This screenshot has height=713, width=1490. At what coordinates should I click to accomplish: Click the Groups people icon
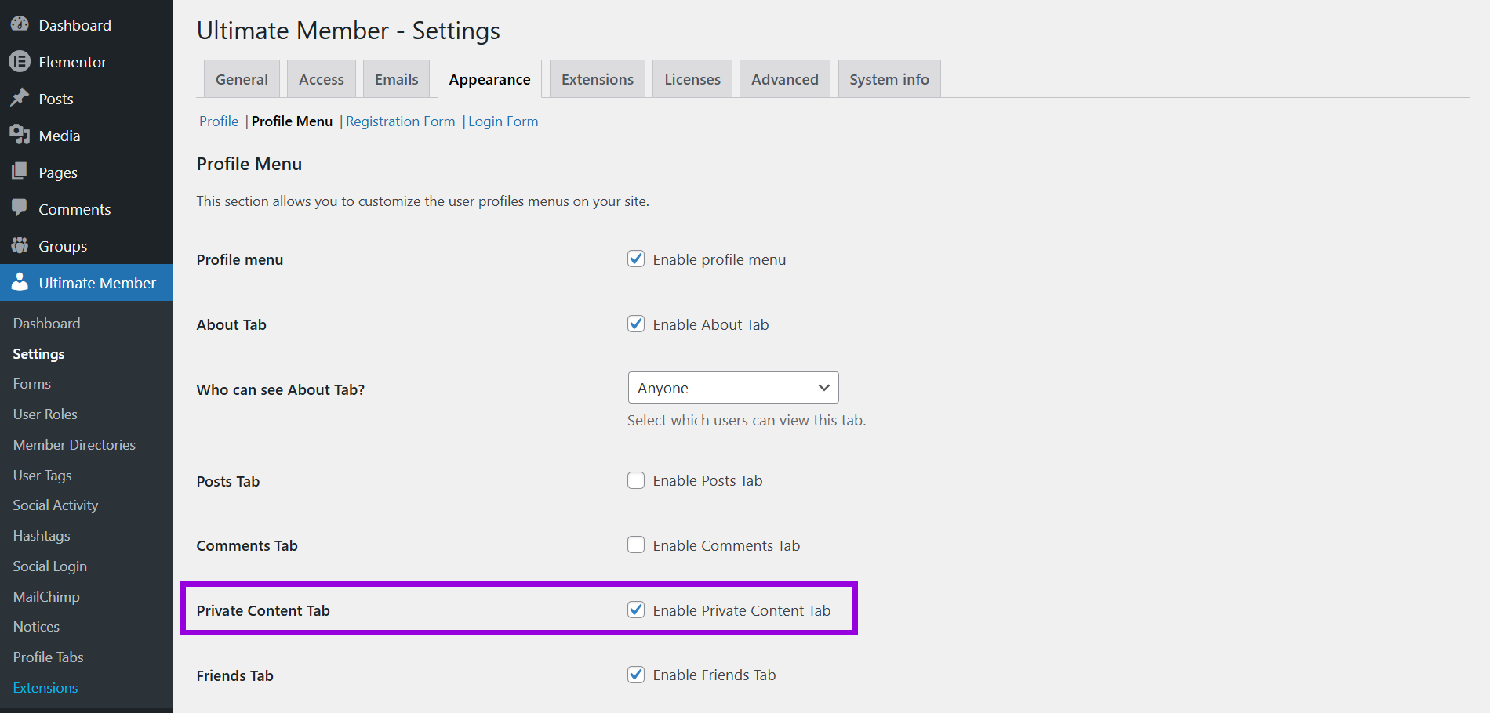point(20,245)
